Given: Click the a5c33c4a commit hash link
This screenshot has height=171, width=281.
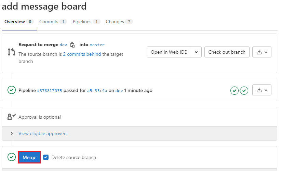Looking at the screenshot, I should click(97, 91).
